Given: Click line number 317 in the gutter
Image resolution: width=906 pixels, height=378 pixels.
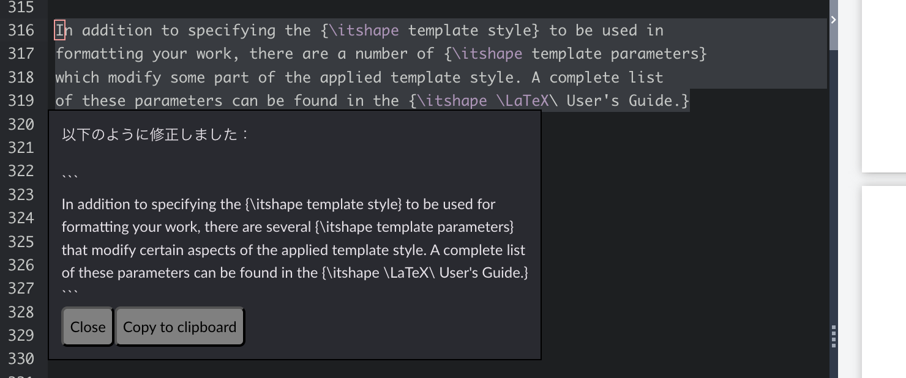Looking at the screenshot, I should click(x=21, y=54).
